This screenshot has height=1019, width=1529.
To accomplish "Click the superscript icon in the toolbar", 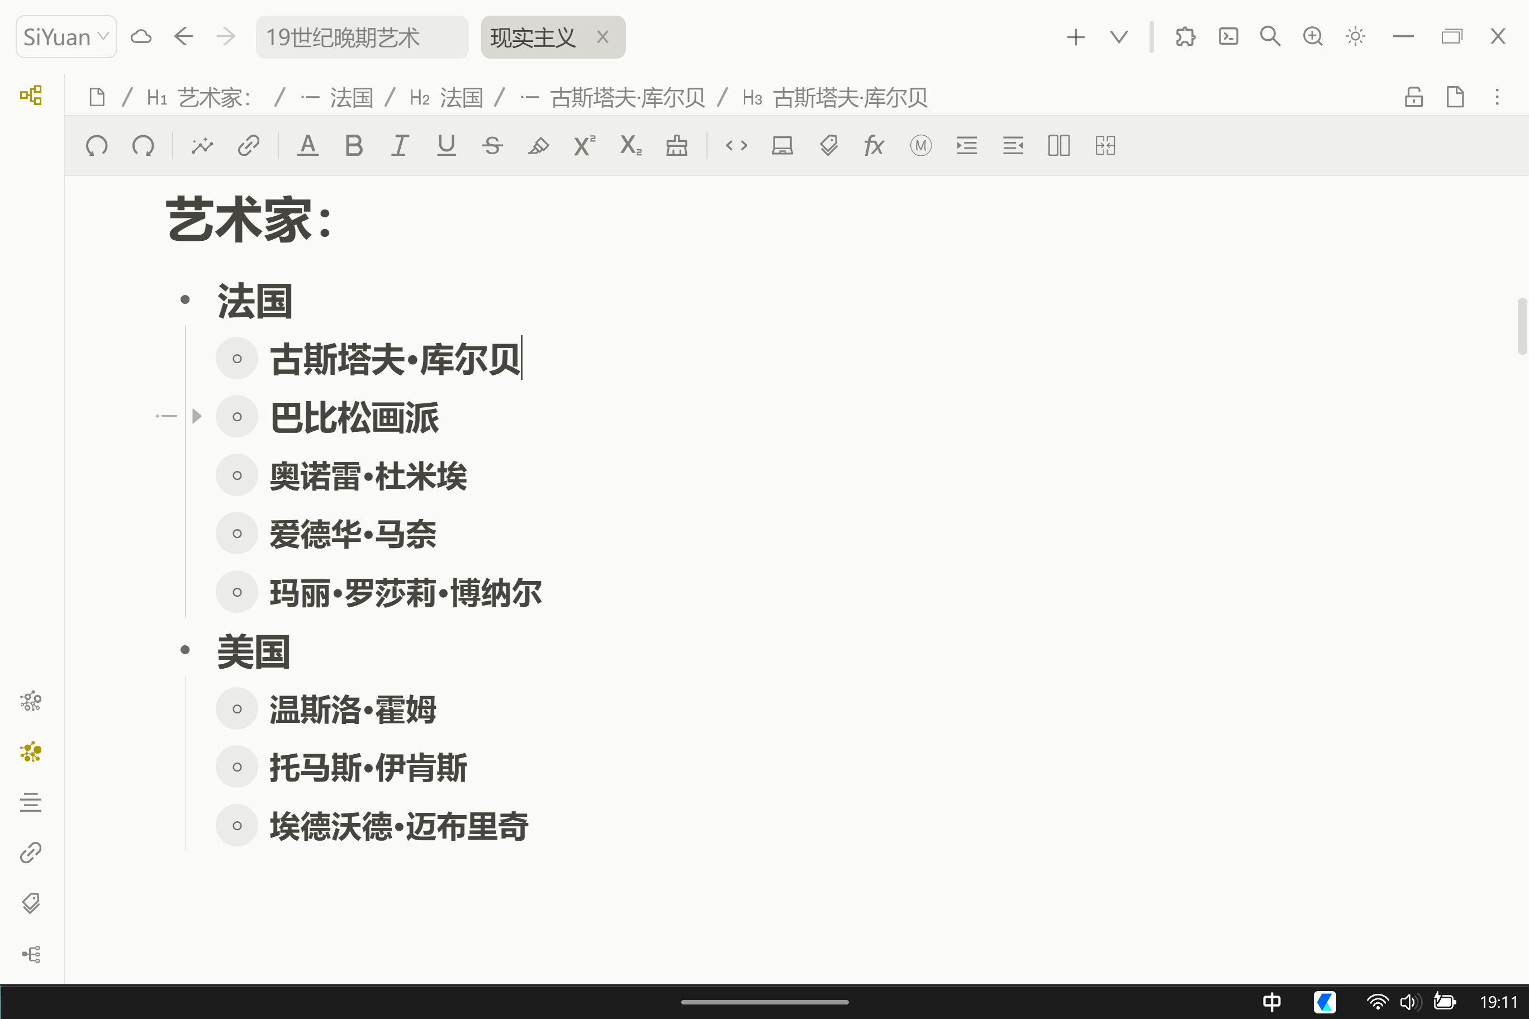I will [x=583, y=146].
